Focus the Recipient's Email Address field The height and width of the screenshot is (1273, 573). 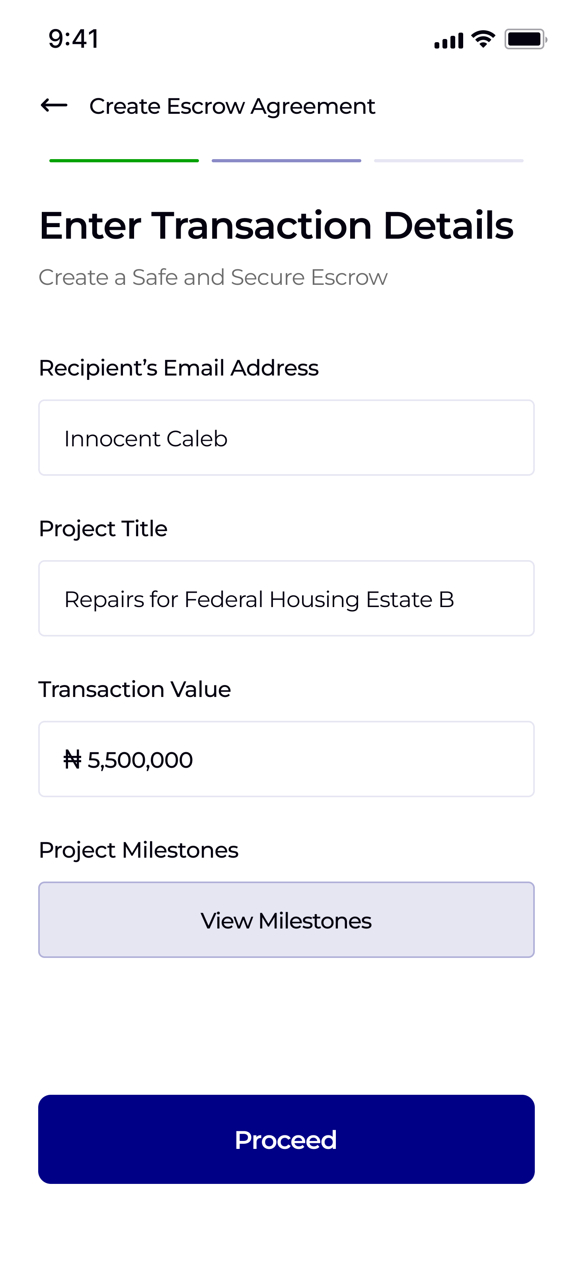pos(286,438)
